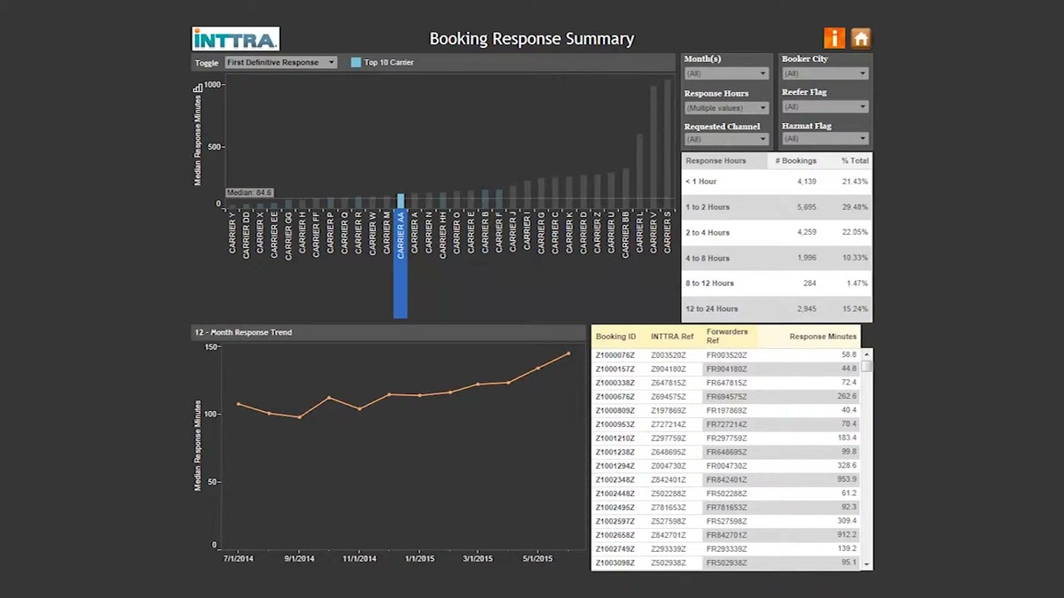Open the Booker City filter dropdown
Viewport: 1064px width, 598px height.
coord(825,74)
